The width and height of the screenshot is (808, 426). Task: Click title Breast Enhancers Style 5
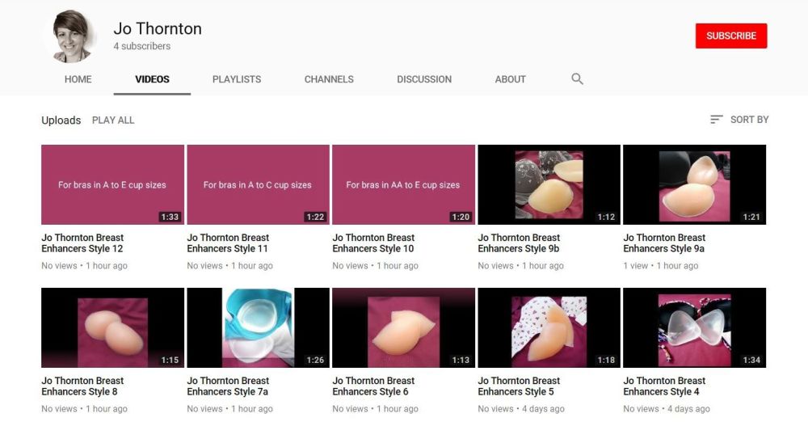coord(519,386)
